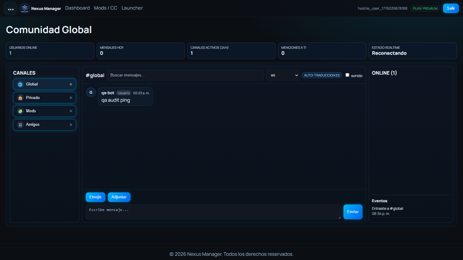Screen dimensions: 463x260
Task: Click the globe icon in Global channel
Action: [20, 84]
